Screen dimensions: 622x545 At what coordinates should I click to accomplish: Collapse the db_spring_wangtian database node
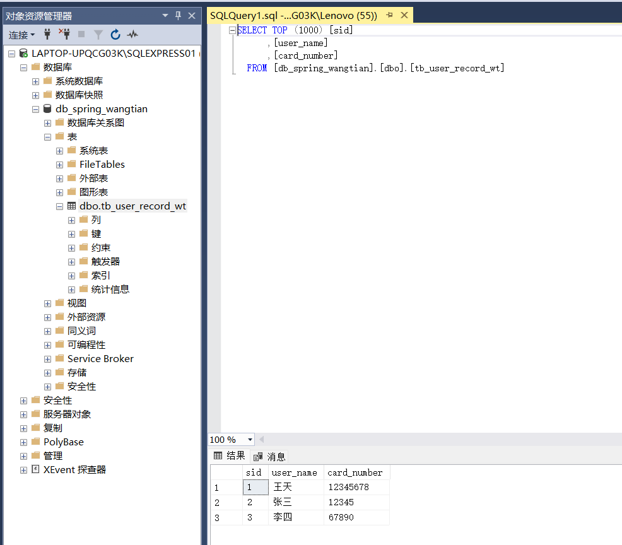pyautogui.click(x=36, y=109)
